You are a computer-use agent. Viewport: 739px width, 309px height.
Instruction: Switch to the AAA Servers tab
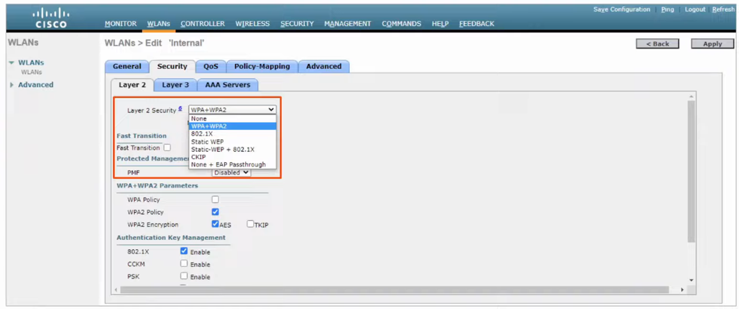tap(228, 85)
